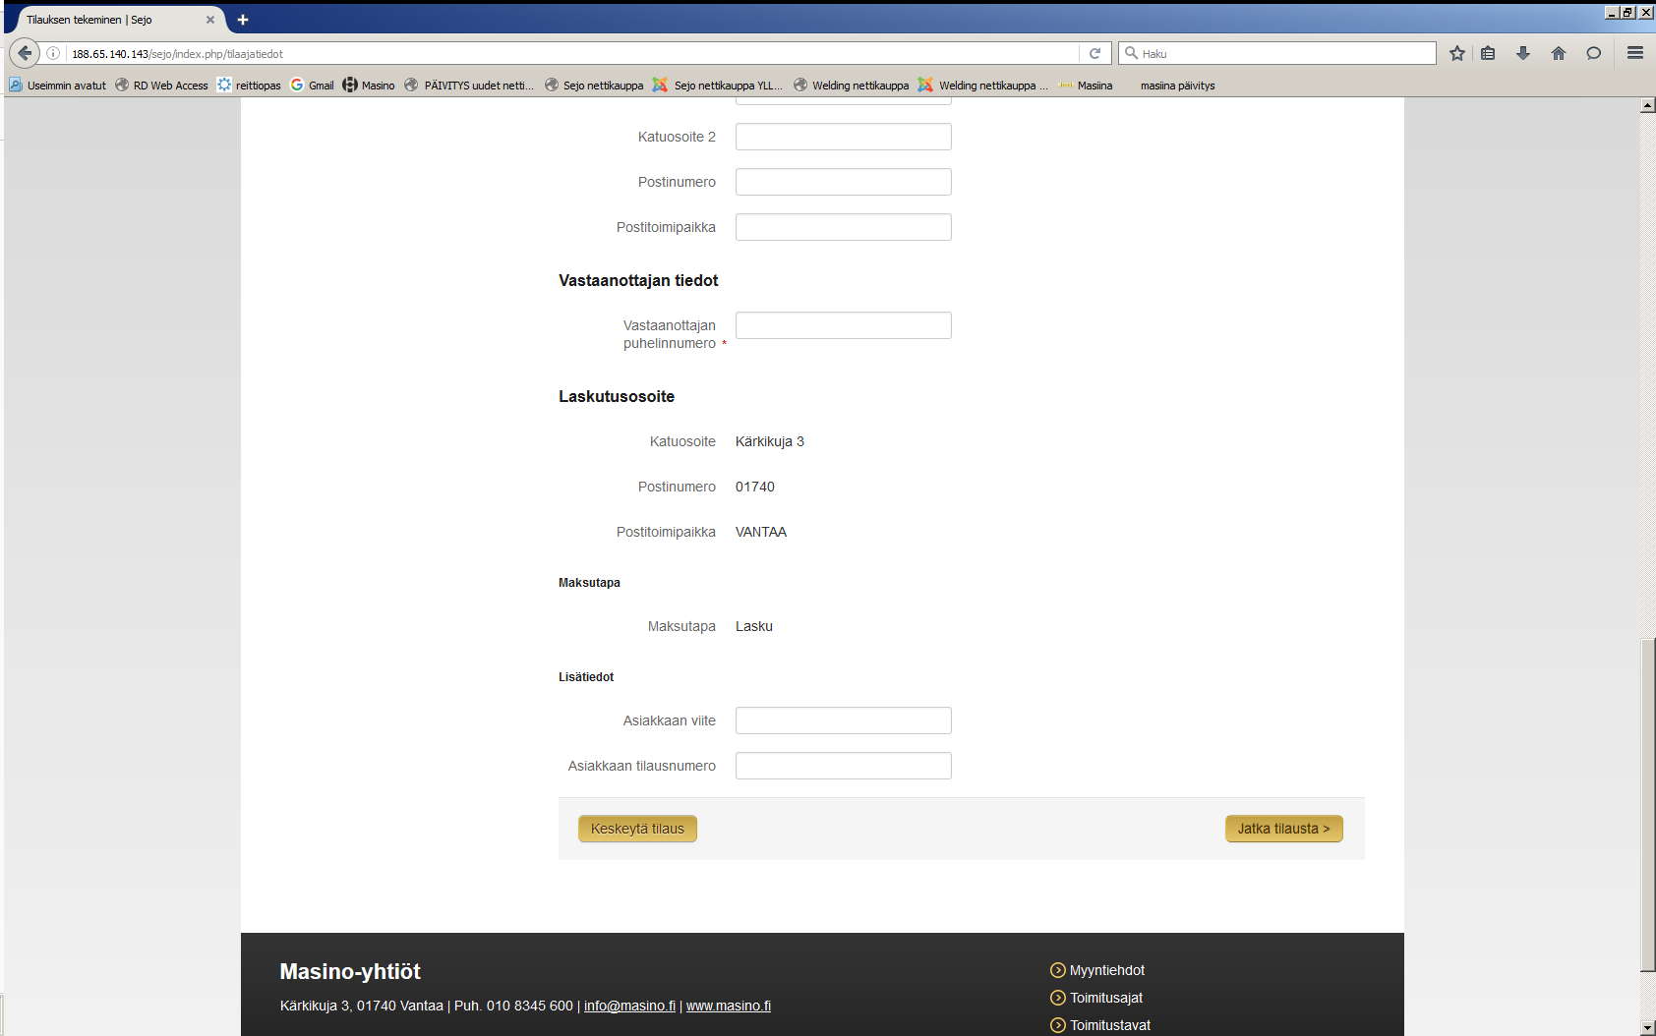
Task: Go back with the browser back arrow
Action: click(x=25, y=53)
